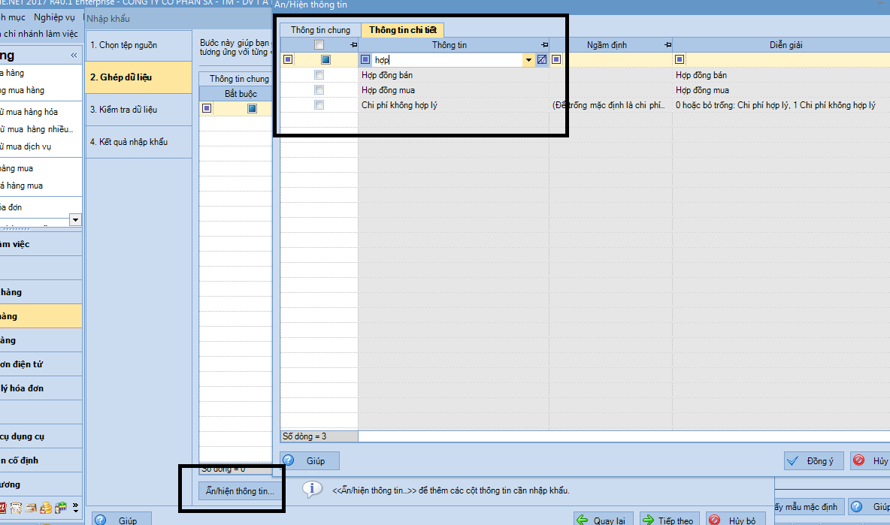Select the Thông tin chi tiết tab
Screen dimensions: 890x525
coord(403,30)
